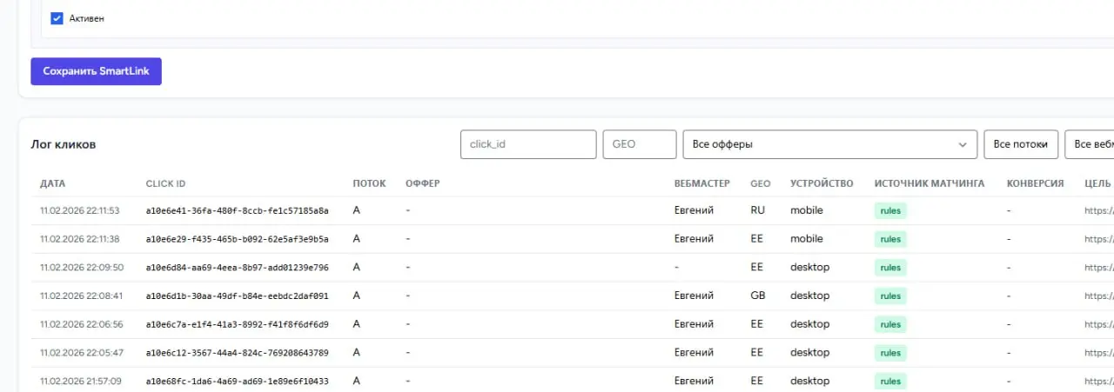Screen dimensions: 1114x392
Task: Click the ОФФЕР column header
Action: (x=422, y=183)
